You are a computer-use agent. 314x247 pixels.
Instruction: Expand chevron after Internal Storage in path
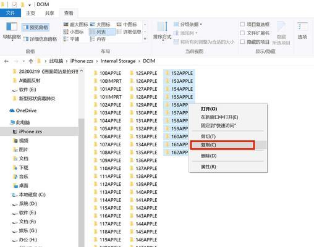[x=139, y=61]
